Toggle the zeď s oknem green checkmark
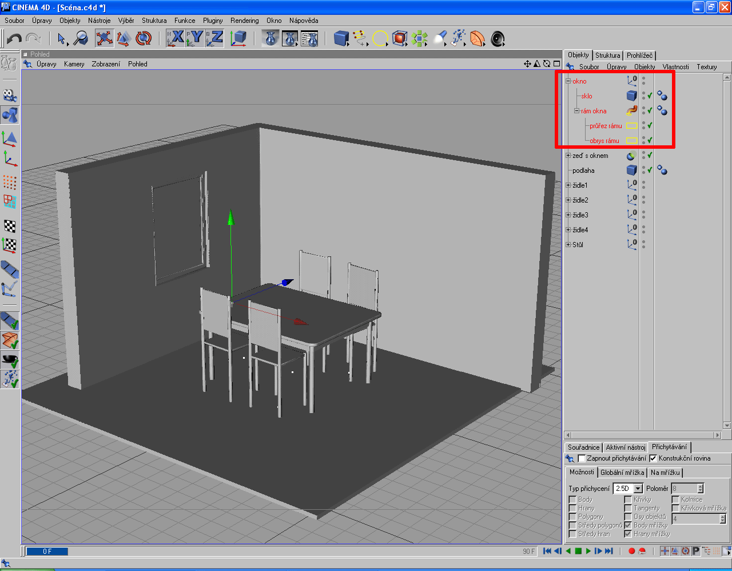Image resolution: width=732 pixels, height=571 pixels. [650, 155]
